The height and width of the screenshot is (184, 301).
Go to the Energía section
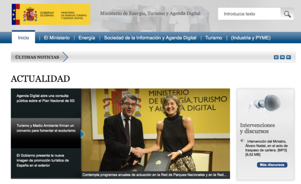[x=87, y=38]
